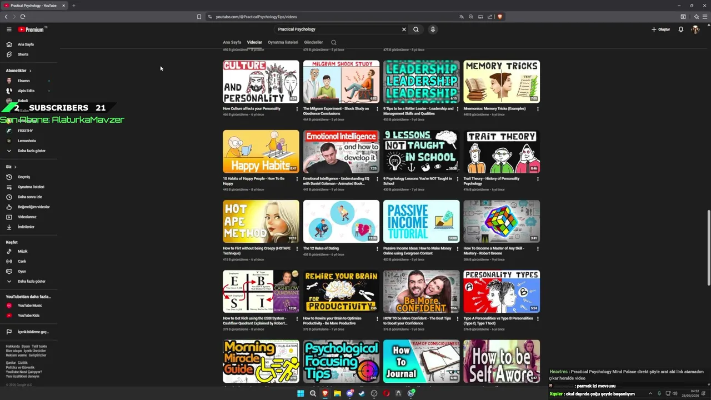Switch to Gönderiler channel tab
Viewport: 711px width, 400px height.
click(313, 42)
